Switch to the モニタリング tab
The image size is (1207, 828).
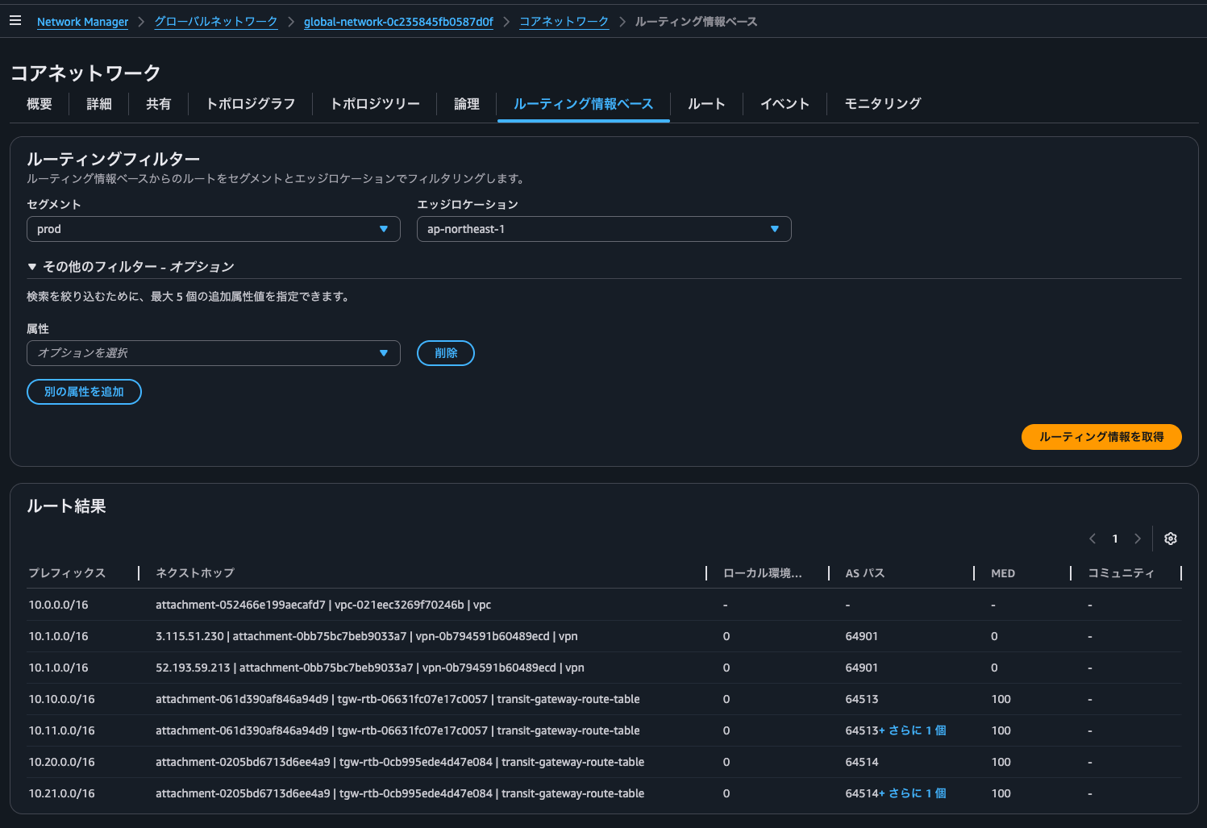(883, 104)
